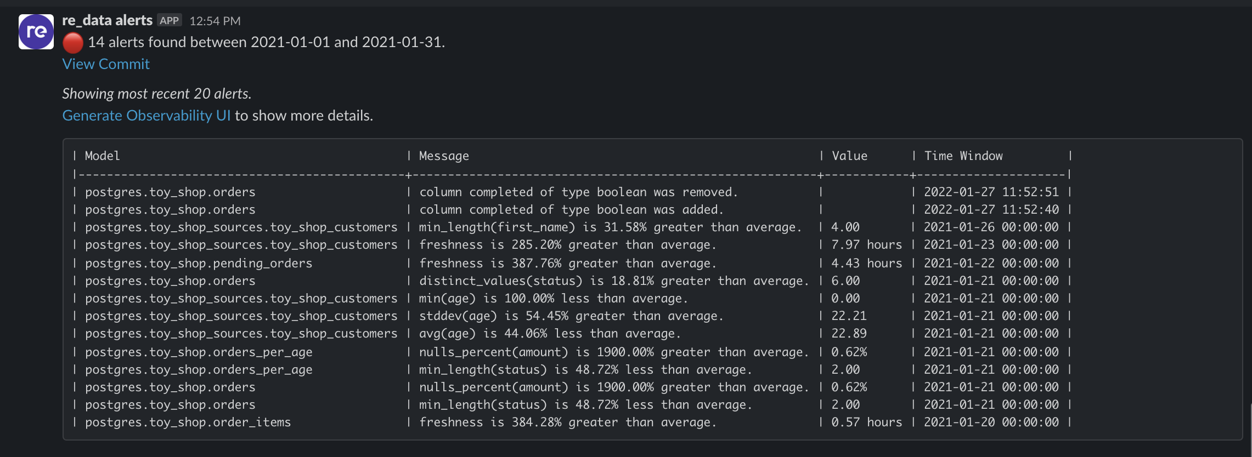Click the 12:54 PM message timestamp
Image resolution: width=1252 pixels, height=457 pixels.
point(215,21)
